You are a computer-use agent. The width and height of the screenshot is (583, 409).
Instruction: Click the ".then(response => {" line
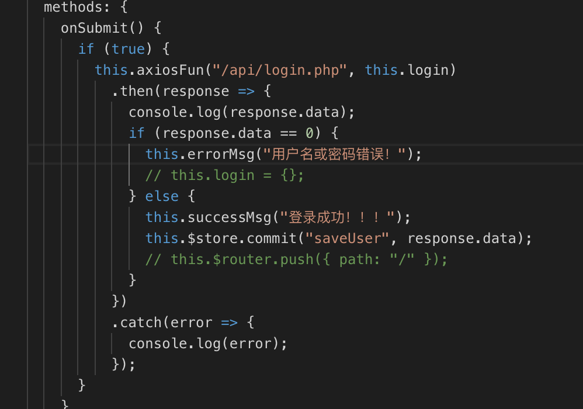click(x=191, y=91)
